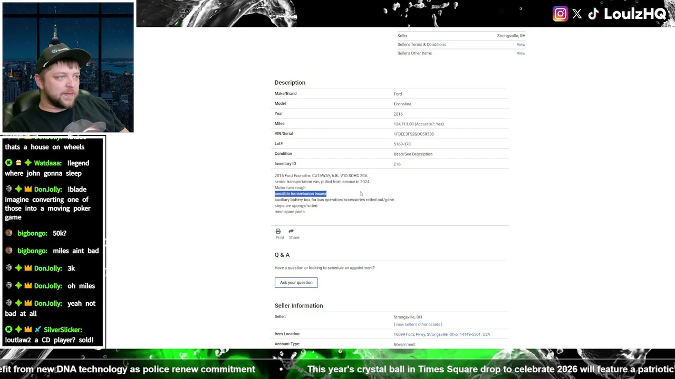Click the Lot number 5363-370

(x=402, y=144)
